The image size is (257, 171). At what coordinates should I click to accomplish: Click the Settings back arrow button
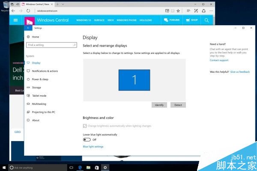[x=28, y=28]
